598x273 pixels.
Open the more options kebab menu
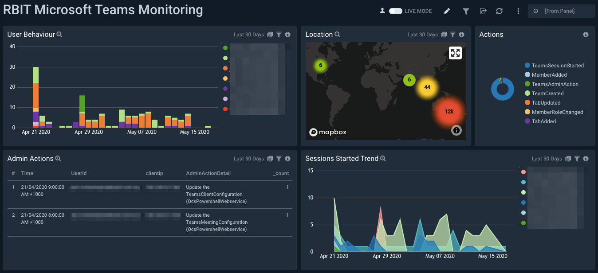(518, 11)
